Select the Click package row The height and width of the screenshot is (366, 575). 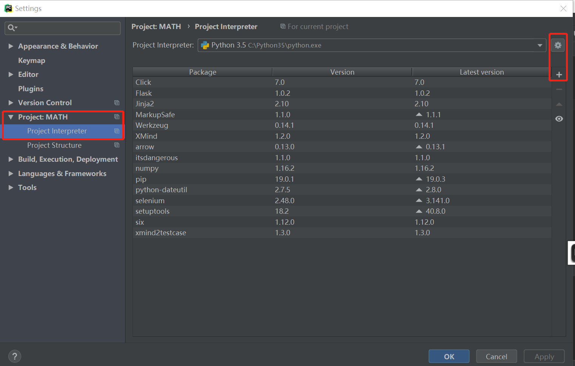point(342,82)
